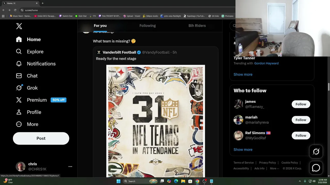Click the microphone icon in the system tray
This screenshot has width=330, height=185.
[305, 181]
